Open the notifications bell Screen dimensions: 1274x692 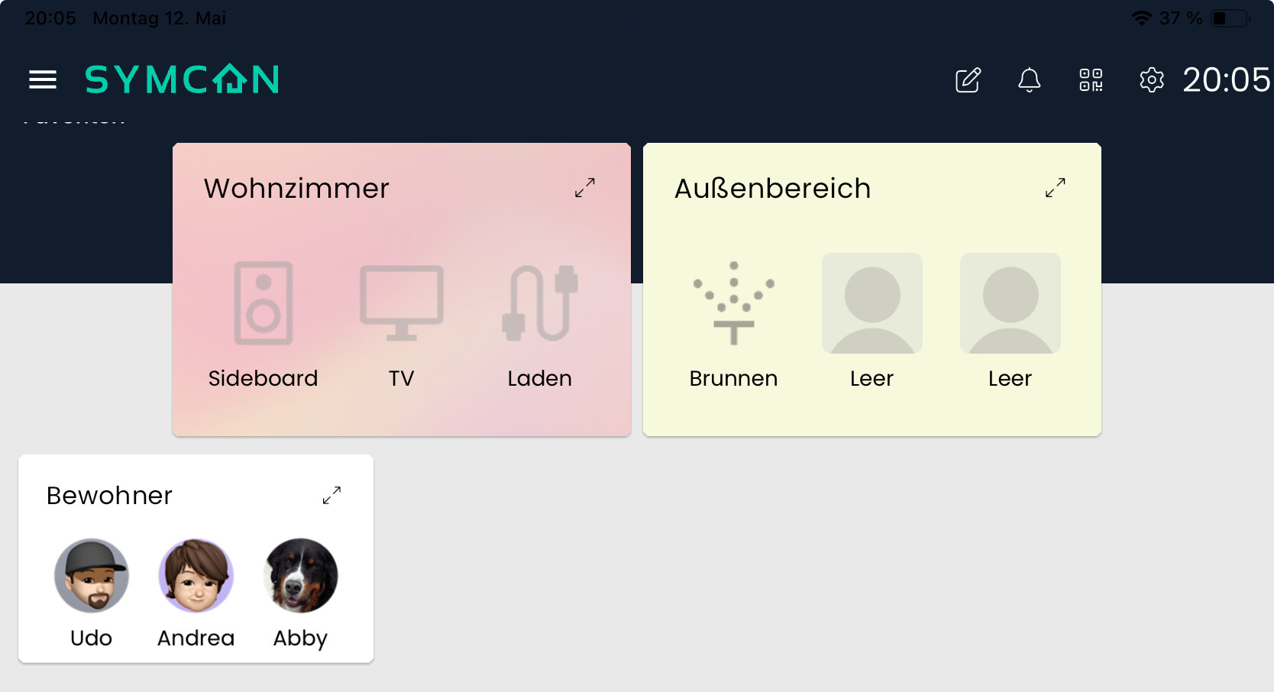(1029, 79)
